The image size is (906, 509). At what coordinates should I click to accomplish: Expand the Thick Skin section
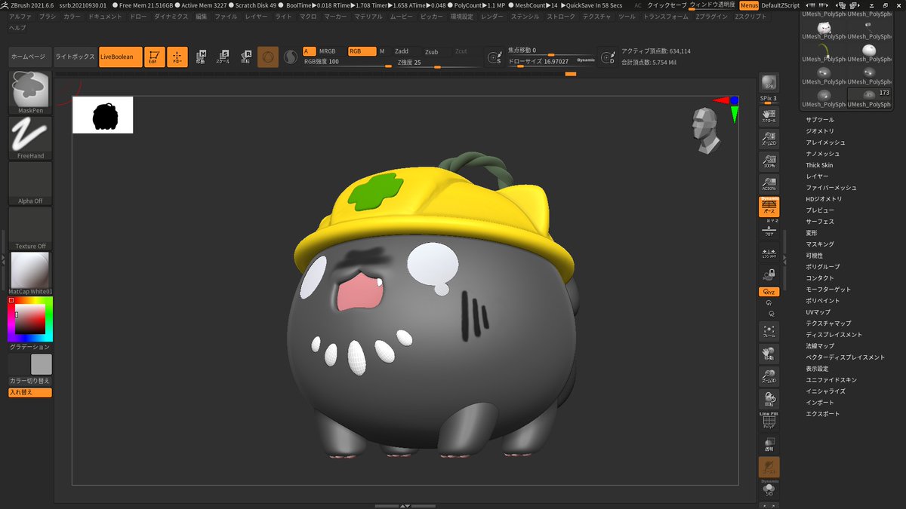click(819, 165)
